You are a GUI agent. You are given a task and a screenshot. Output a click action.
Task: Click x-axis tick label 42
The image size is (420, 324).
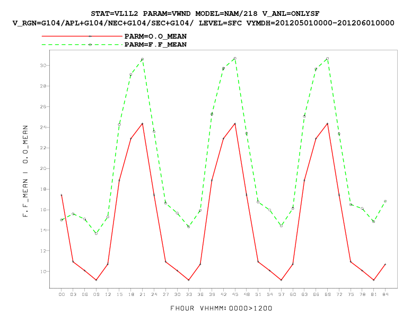pyautogui.click(x=223, y=294)
